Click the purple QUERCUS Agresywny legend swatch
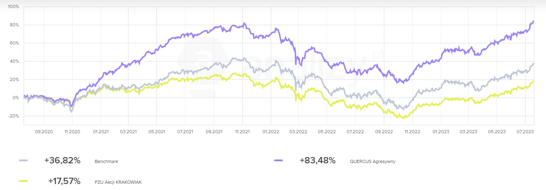 278,161
